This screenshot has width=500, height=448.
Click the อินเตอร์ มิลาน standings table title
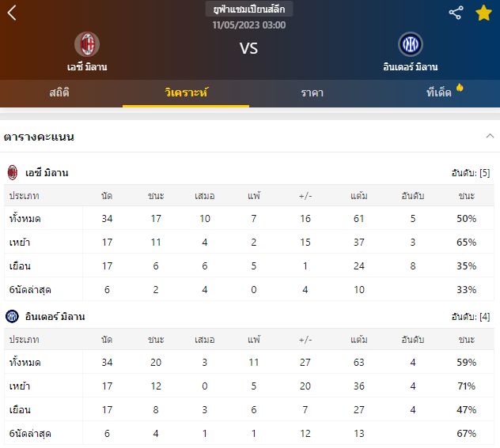[x=55, y=316]
